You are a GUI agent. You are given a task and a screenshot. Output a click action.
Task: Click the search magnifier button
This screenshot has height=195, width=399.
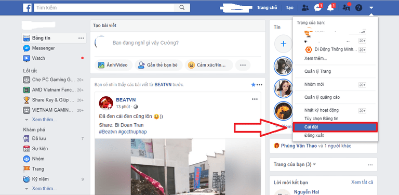pos(182,8)
